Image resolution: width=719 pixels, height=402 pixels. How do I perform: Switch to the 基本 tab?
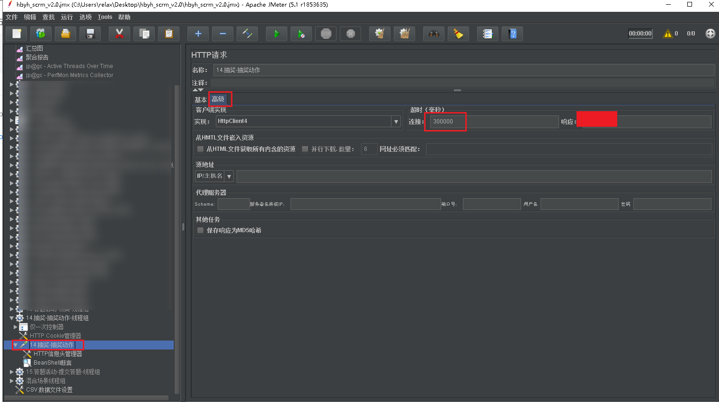(x=201, y=100)
